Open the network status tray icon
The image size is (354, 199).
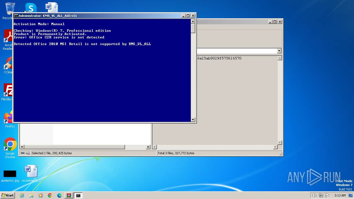321,195
